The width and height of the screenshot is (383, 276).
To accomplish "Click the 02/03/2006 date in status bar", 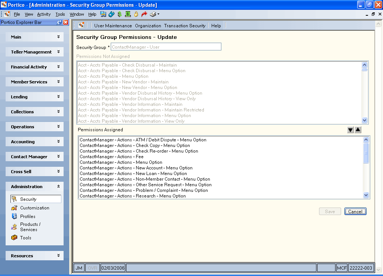I will [x=113, y=268].
